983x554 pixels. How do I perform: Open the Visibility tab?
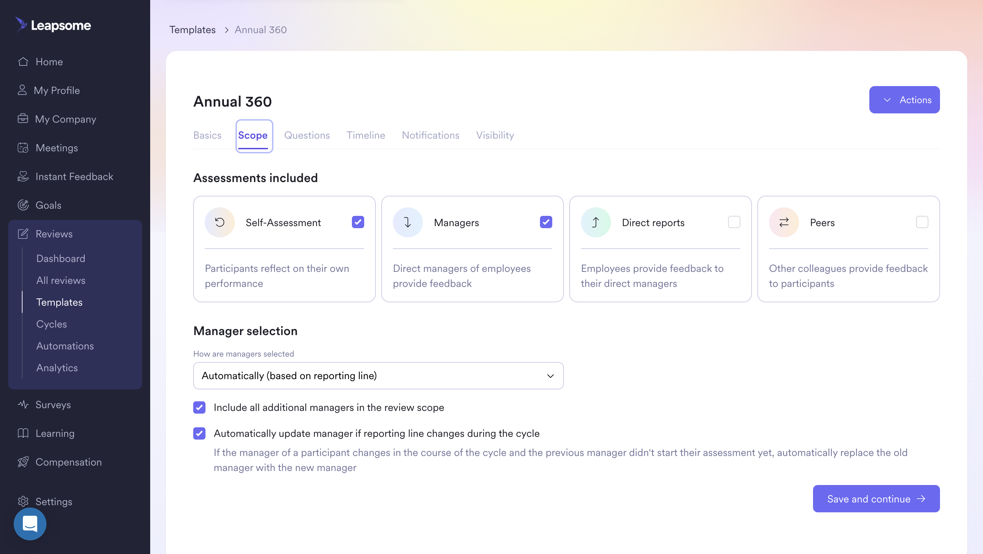(x=495, y=135)
